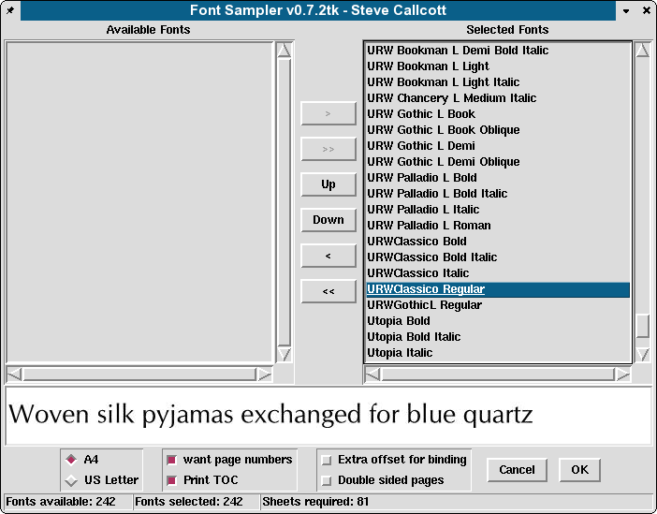Select URW Chancery L Medium Italic font
This screenshot has height=514, width=657.
pos(451,98)
